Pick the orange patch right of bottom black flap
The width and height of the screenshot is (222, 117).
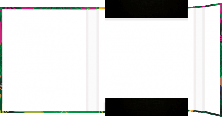click(191, 111)
